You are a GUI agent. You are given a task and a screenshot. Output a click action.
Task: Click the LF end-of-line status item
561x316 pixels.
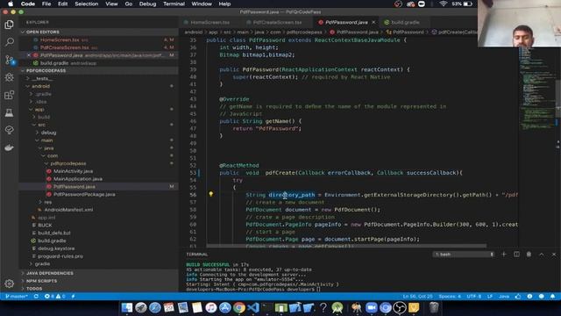tap(490, 297)
